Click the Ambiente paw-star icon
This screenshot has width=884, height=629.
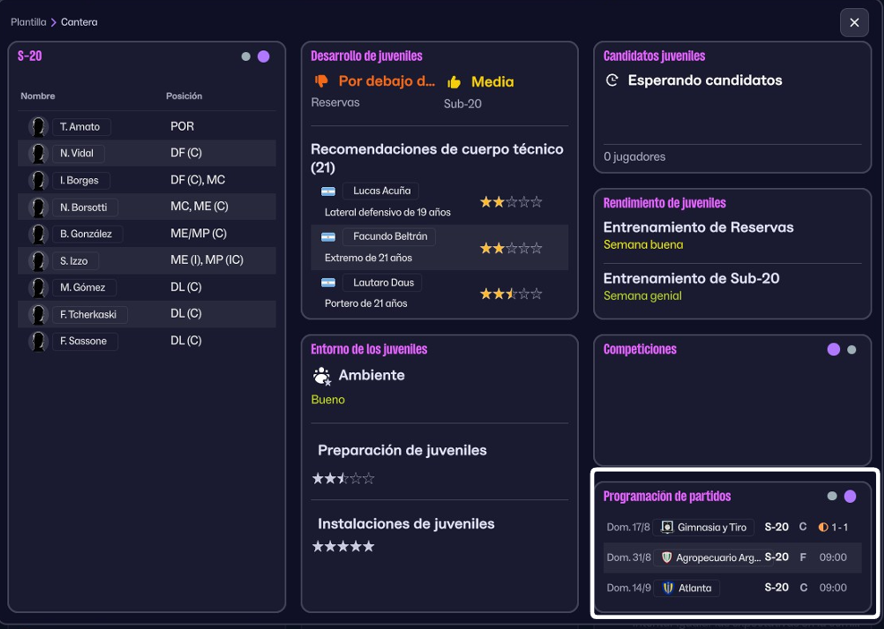point(322,376)
